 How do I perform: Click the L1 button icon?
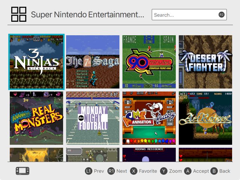(89, 171)
